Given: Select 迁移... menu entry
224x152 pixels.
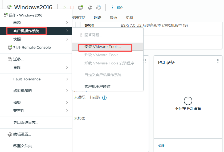Looking at the screenshot, I should [36, 59].
